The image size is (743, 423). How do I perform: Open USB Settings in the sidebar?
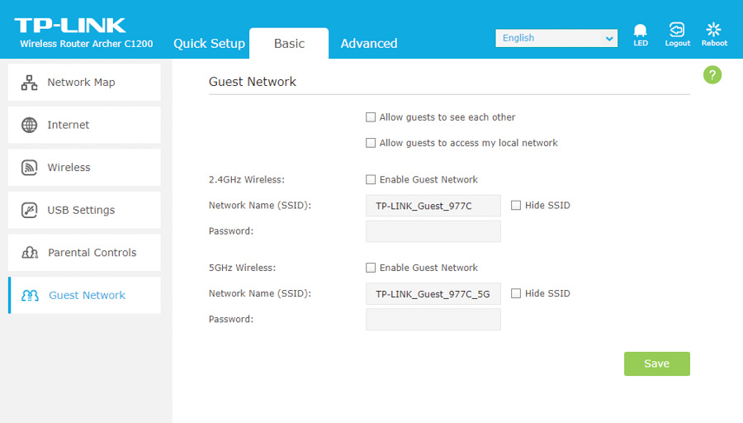pyautogui.click(x=84, y=210)
